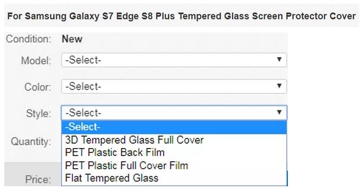
Task: Click the Style label
Action: tap(38, 114)
